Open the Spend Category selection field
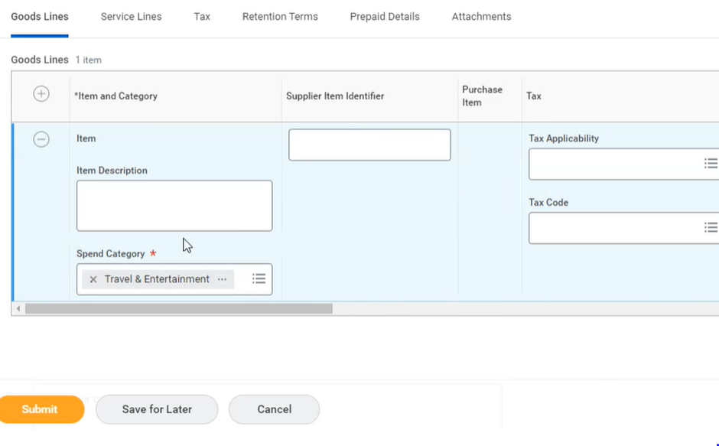The width and height of the screenshot is (719, 446). click(242, 279)
